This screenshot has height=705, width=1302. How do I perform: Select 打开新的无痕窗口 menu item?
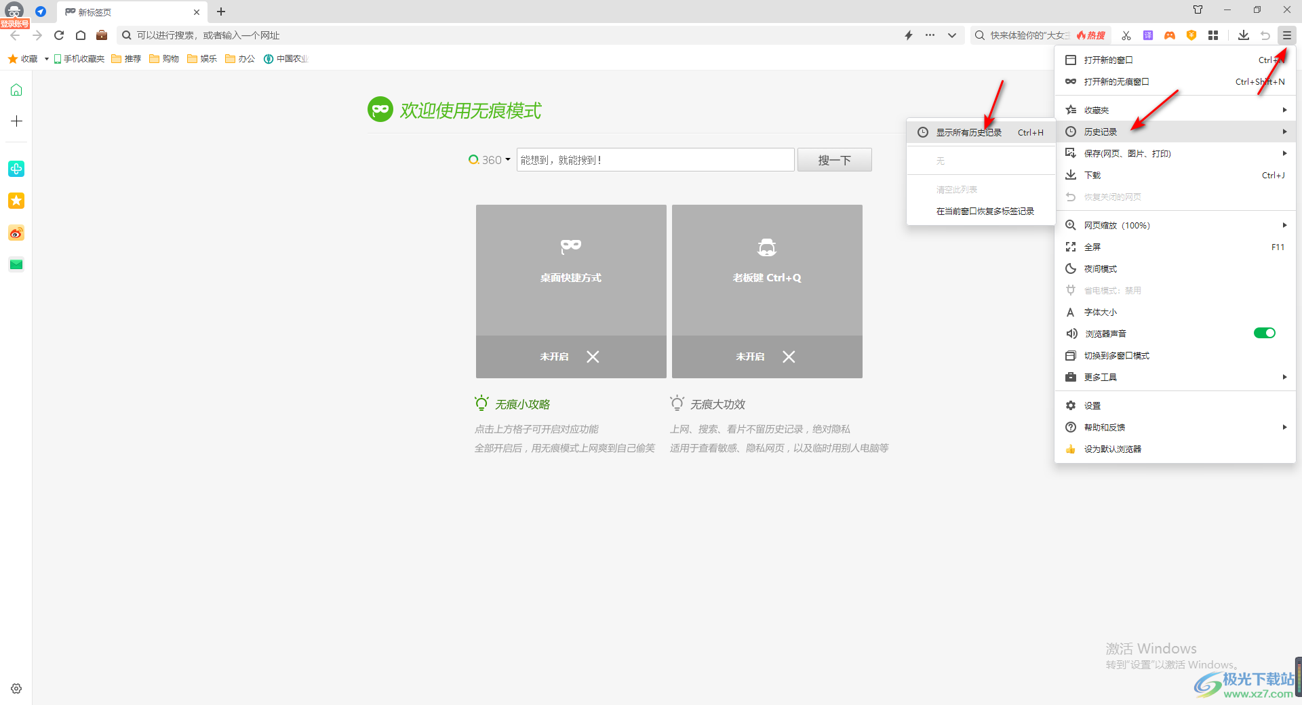tap(1175, 82)
